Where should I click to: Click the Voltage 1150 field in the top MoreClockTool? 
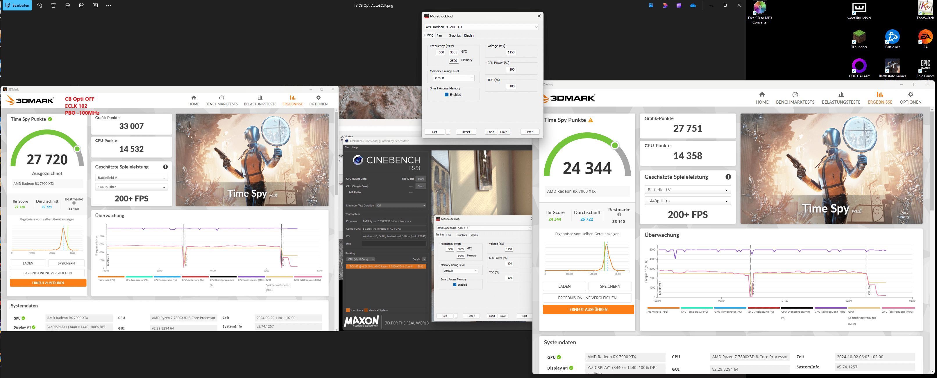click(511, 52)
